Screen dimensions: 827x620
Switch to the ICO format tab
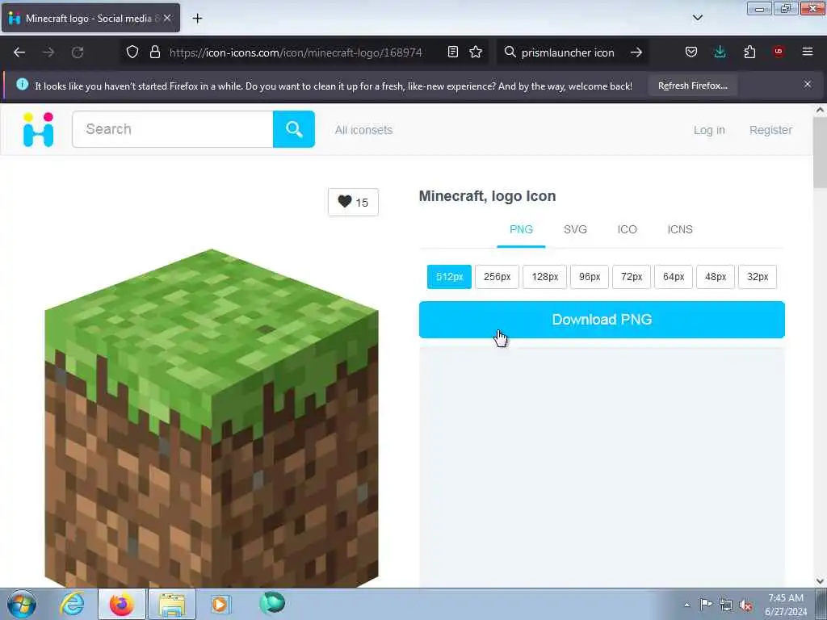pyautogui.click(x=627, y=230)
